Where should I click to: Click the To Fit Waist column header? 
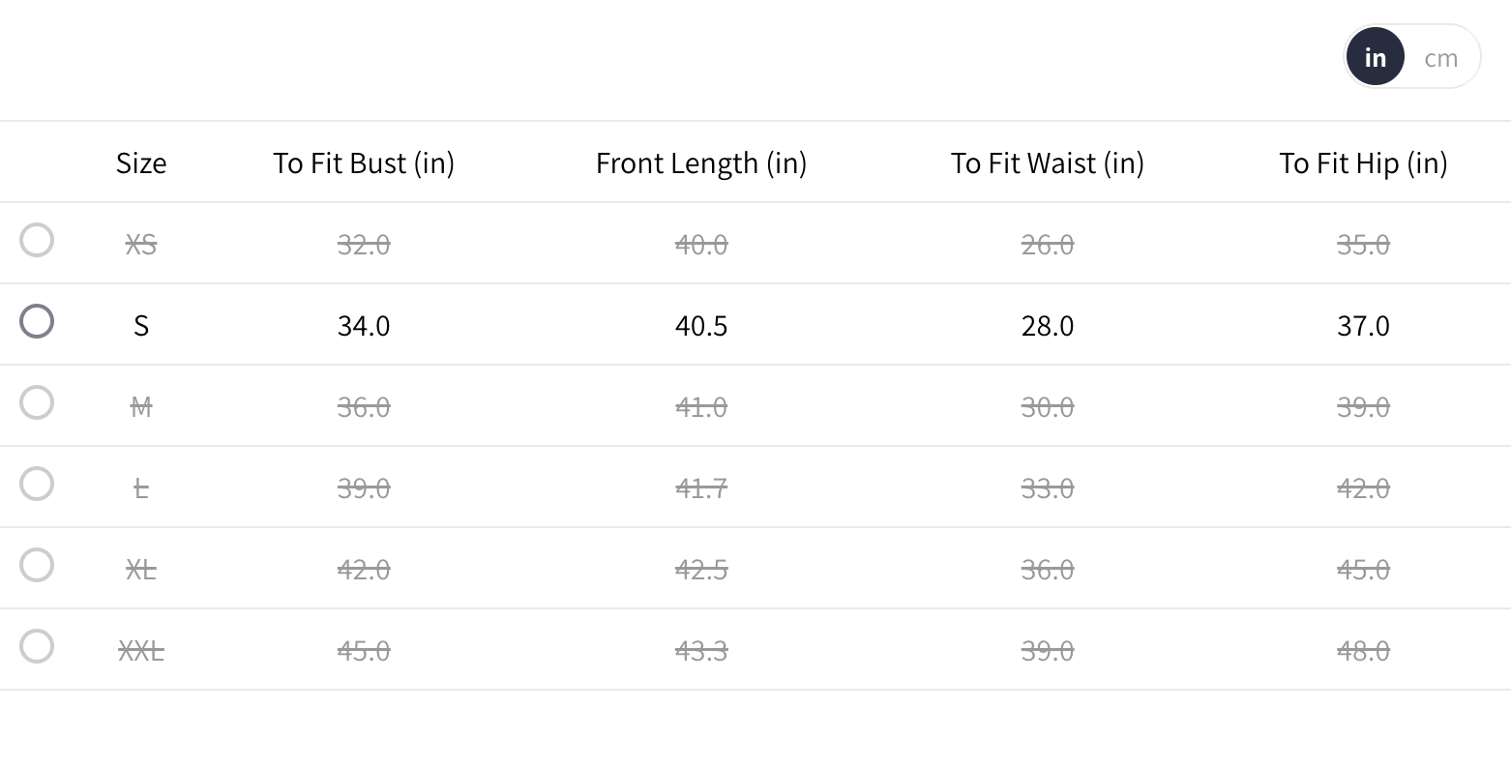click(x=1048, y=163)
